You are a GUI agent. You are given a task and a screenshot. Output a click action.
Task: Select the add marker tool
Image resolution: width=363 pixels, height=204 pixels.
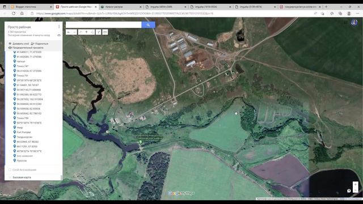87,32
